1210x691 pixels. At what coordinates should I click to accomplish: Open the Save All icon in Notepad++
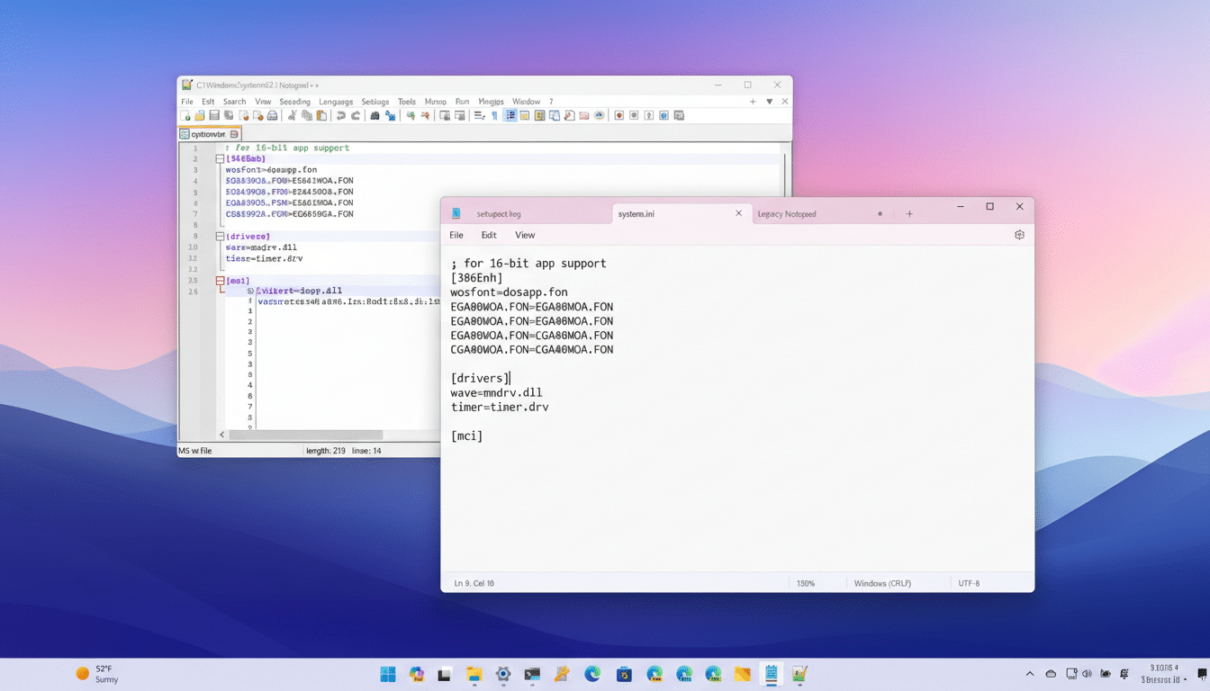(229, 115)
